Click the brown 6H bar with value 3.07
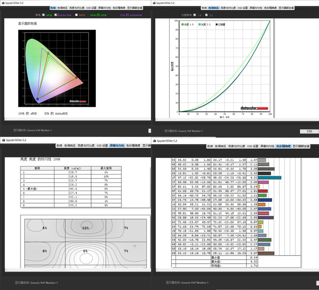The width and height of the screenshot is (319, 290). click(x=266, y=253)
